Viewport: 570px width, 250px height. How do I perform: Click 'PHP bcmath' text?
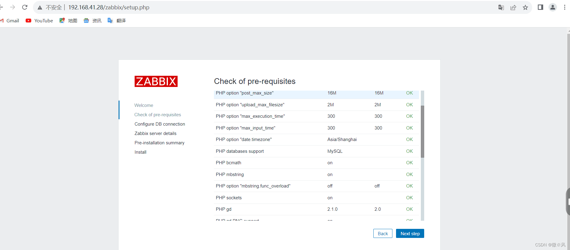tap(228, 163)
